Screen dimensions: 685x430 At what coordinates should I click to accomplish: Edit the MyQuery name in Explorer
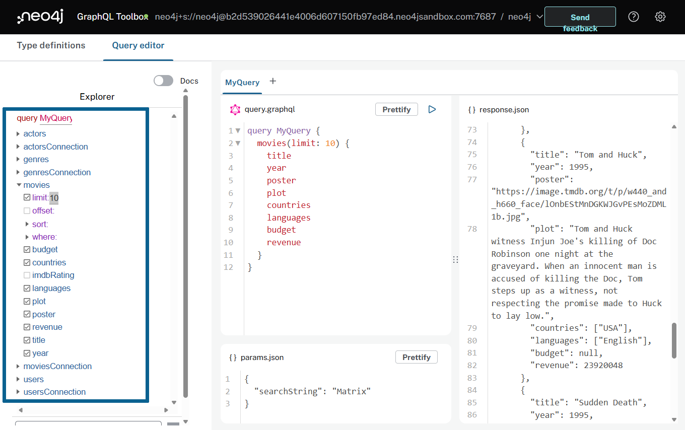point(56,118)
